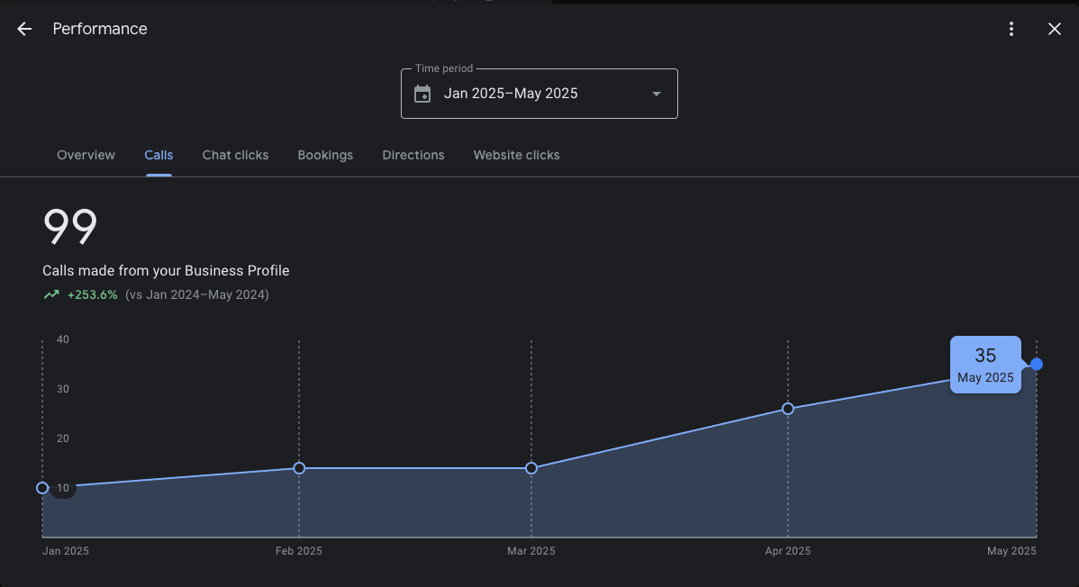Click the 'Performance' page title
This screenshot has width=1079, height=587.
[100, 29]
